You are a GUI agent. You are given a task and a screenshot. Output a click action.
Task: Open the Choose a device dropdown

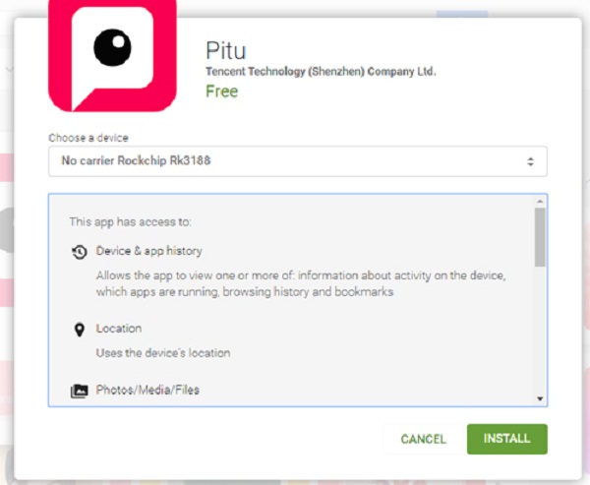pos(298,161)
